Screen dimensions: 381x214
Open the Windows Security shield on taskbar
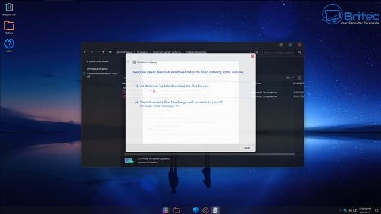tap(196, 210)
